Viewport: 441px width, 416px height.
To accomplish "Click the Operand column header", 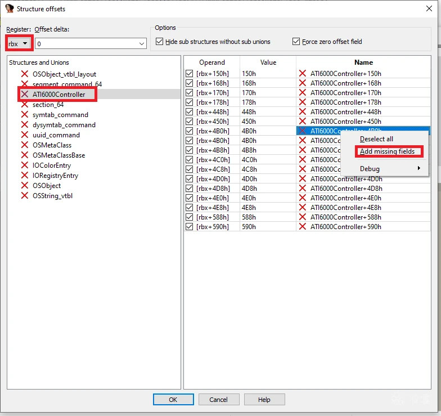I will pos(212,62).
